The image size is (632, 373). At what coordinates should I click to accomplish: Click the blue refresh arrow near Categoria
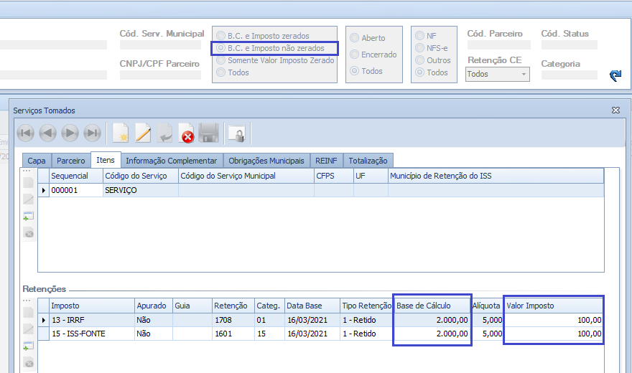615,75
